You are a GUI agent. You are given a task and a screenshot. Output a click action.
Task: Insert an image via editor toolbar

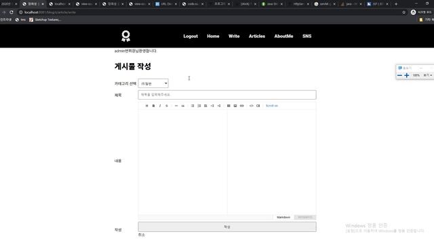pyautogui.click(x=235, y=106)
